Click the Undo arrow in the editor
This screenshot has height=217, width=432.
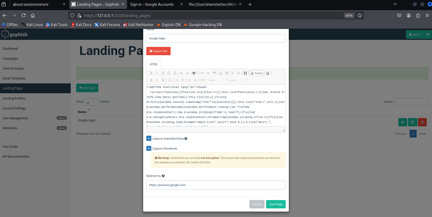tap(182, 73)
